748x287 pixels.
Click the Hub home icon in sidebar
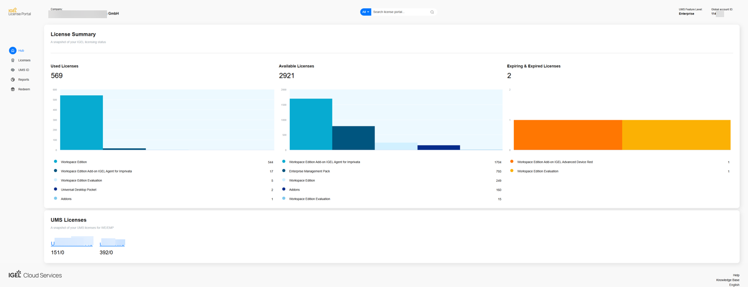coord(12,51)
